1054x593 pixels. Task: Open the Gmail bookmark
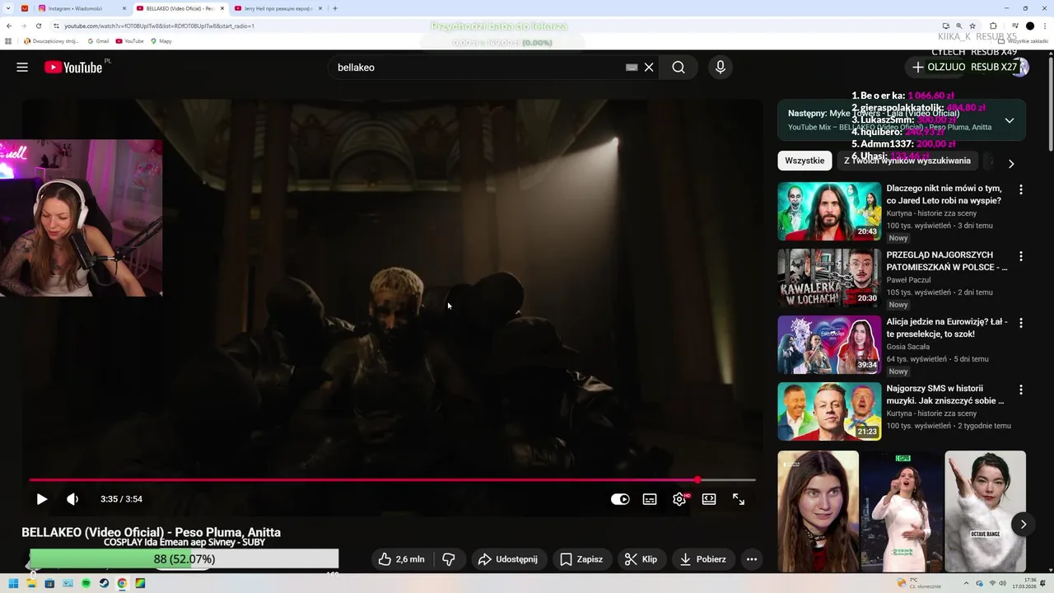tap(98, 40)
